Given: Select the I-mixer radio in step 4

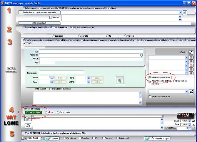Looking at the screenshot, I should (x=46, y=112).
